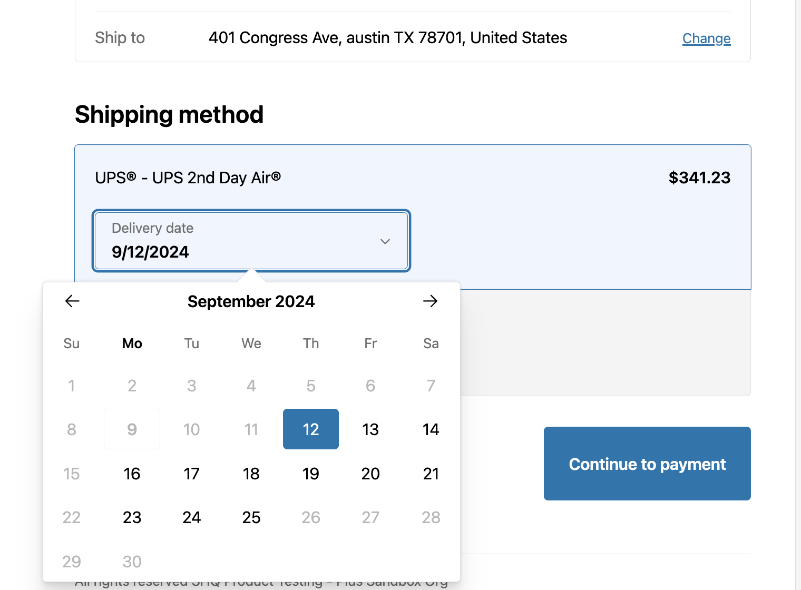This screenshot has height=590, width=801.
Task: Select UPS 2nd Day Air shipping method
Action: (x=188, y=178)
